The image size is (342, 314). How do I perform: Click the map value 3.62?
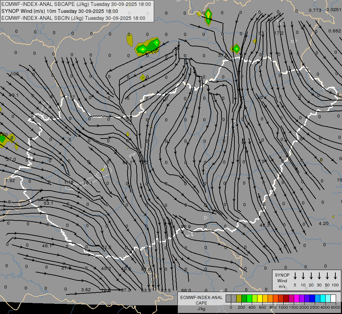[86, 290]
